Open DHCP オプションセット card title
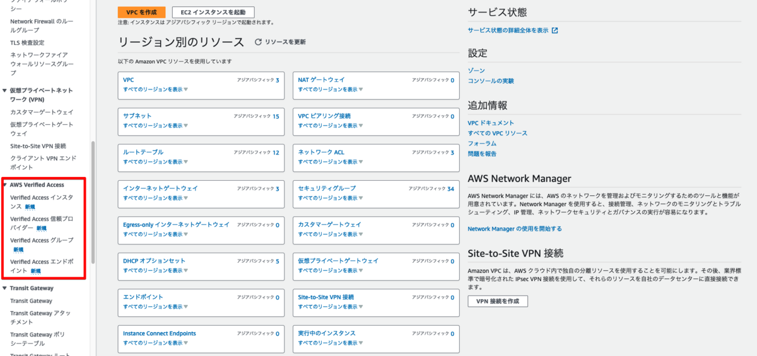 (154, 261)
